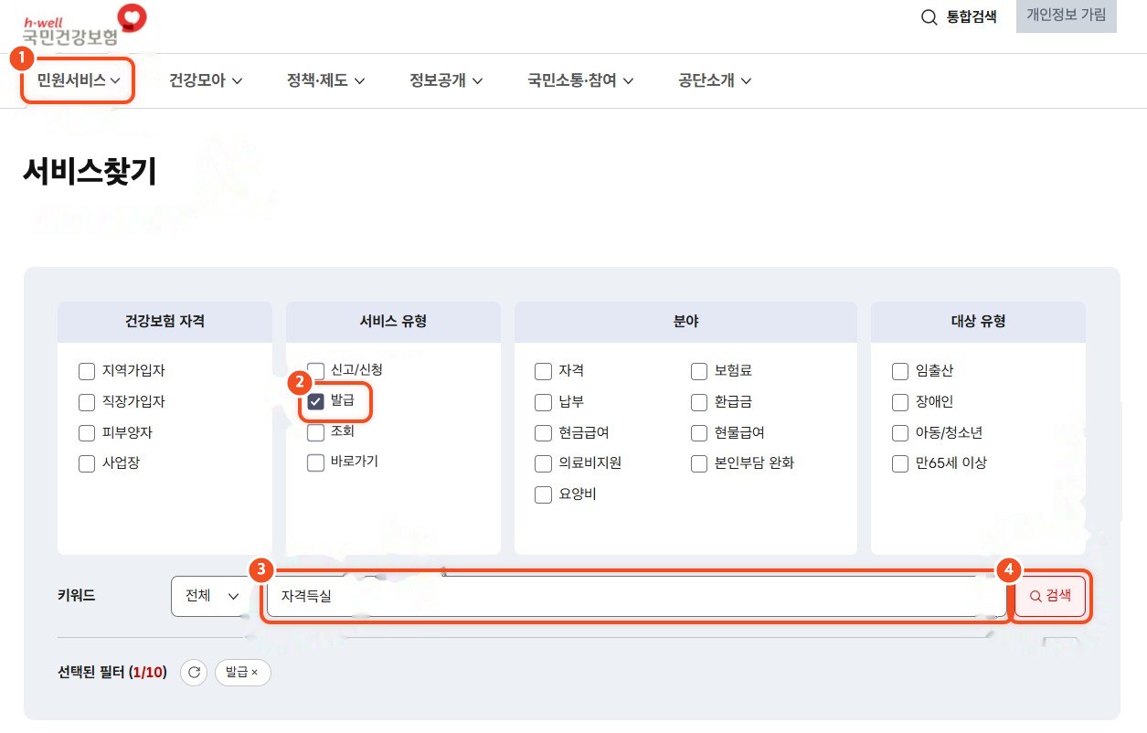Check the 임출산 checkbox
This screenshot has width=1147, height=733.
900,371
